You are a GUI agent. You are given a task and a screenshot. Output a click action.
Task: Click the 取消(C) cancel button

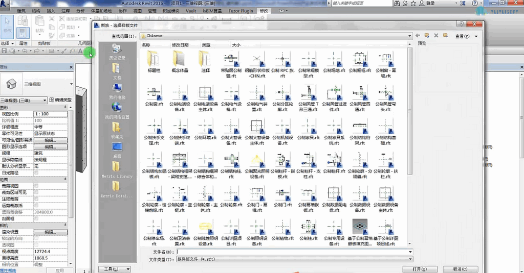pos(461,269)
